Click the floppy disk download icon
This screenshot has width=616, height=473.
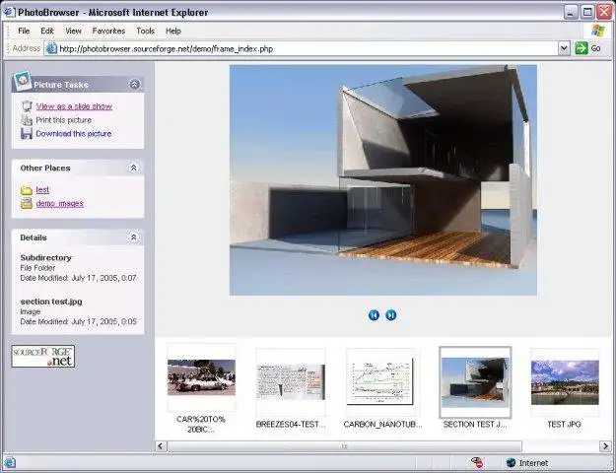(27, 134)
